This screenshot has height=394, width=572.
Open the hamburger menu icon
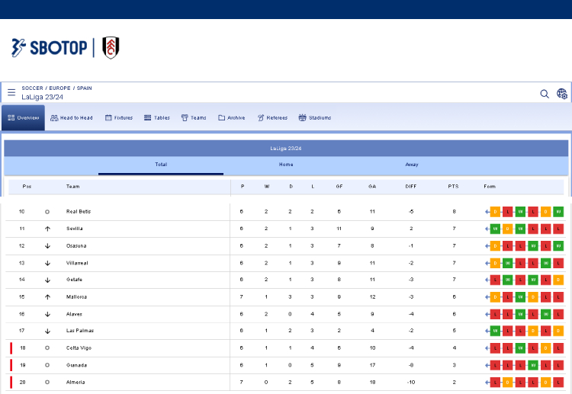coord(11,92)
